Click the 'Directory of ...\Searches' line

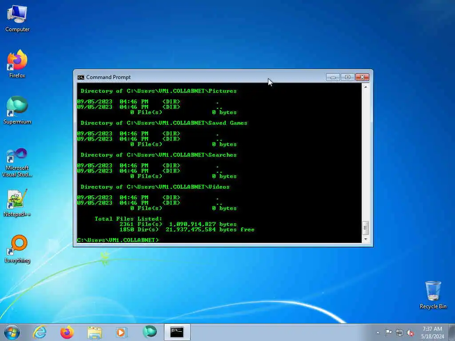click(x=159, y=155)
